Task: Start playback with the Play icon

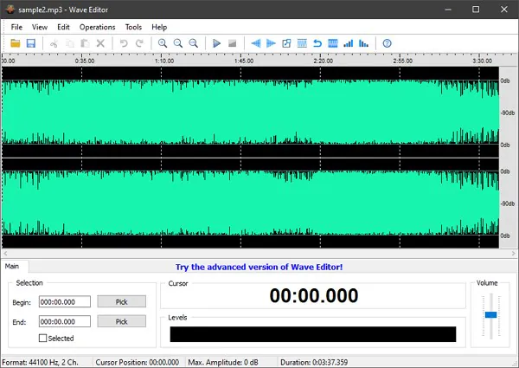Action: click(217, 43)
